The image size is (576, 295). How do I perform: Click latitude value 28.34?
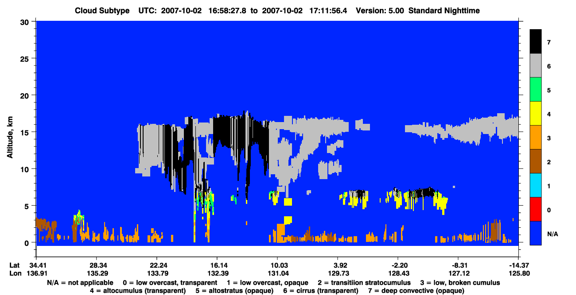tap(96, 265)
